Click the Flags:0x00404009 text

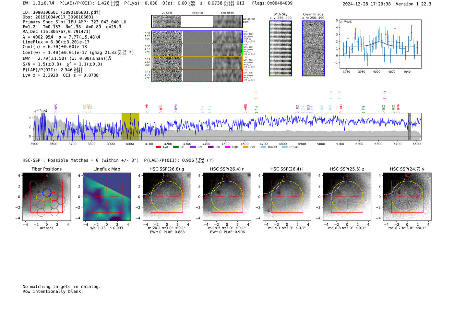click(x=272, y=3)
